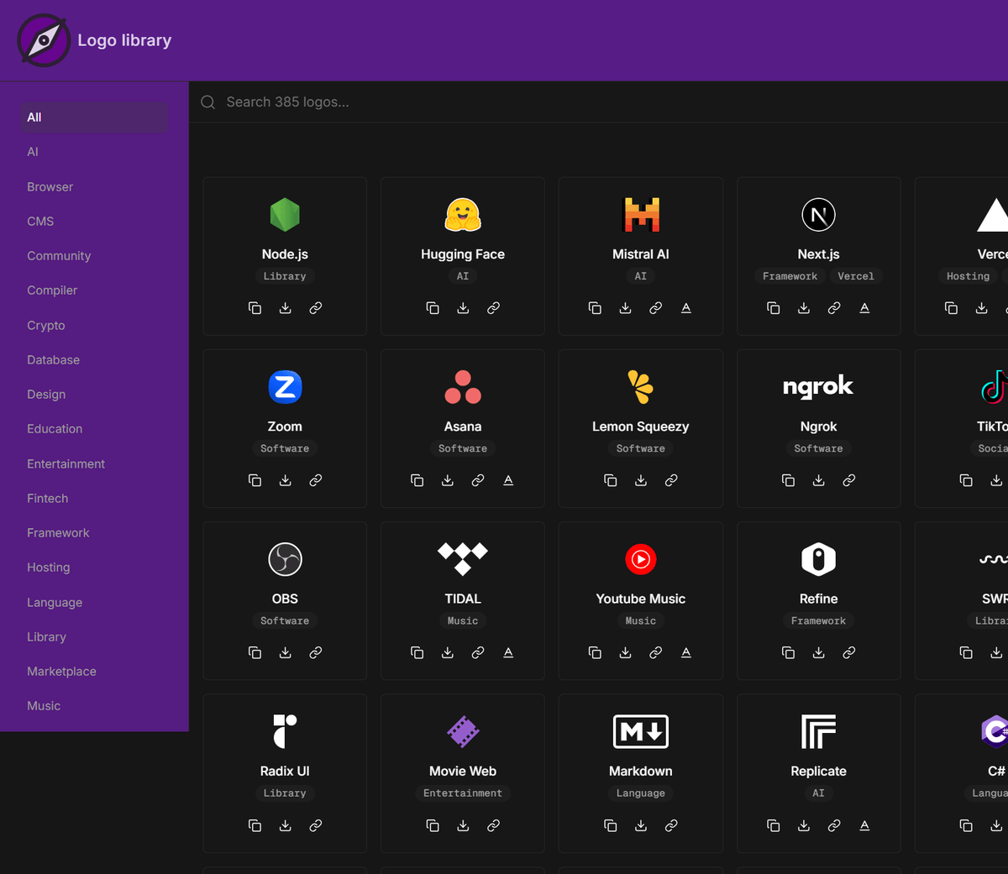
Task: Open the Lemon Squeezy link icon
Action: coord(671,480)
